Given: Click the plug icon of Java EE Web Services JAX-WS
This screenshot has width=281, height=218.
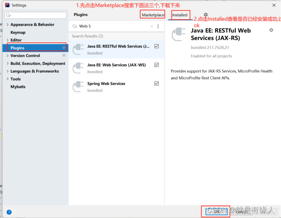Looking at the screenshot, I should (x=78, y=68).
